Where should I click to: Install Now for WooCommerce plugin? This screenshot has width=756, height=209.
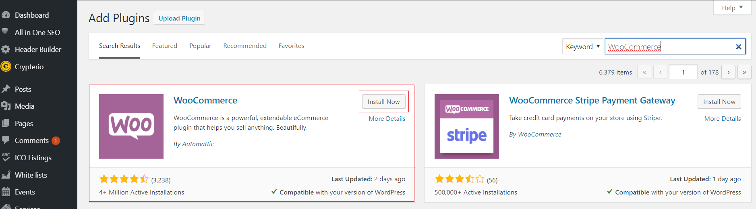click(383, 101)
